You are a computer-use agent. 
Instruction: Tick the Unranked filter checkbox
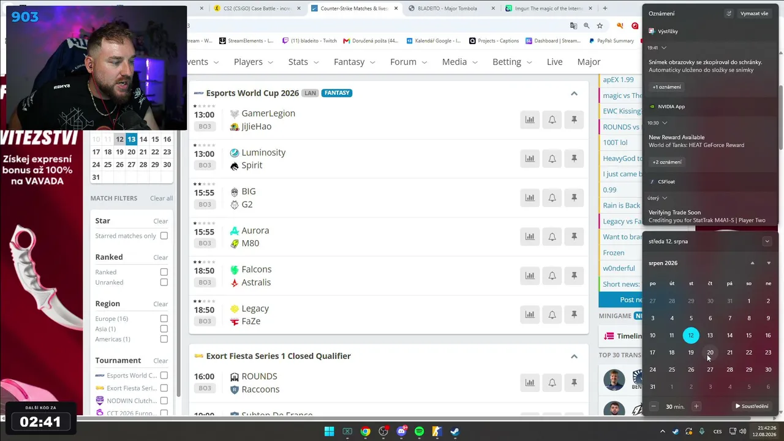click(164, 282)
